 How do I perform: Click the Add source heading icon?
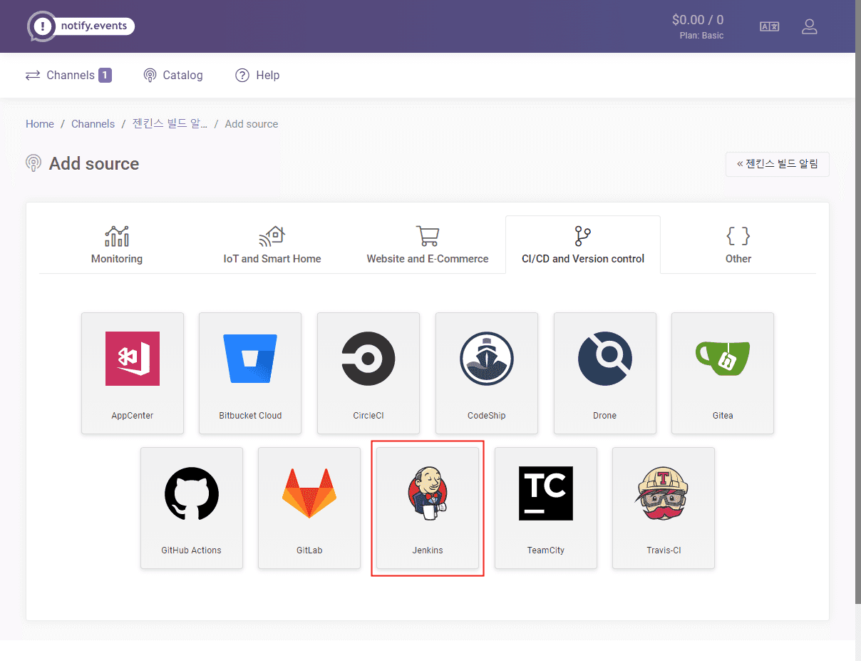click(33, 163)
